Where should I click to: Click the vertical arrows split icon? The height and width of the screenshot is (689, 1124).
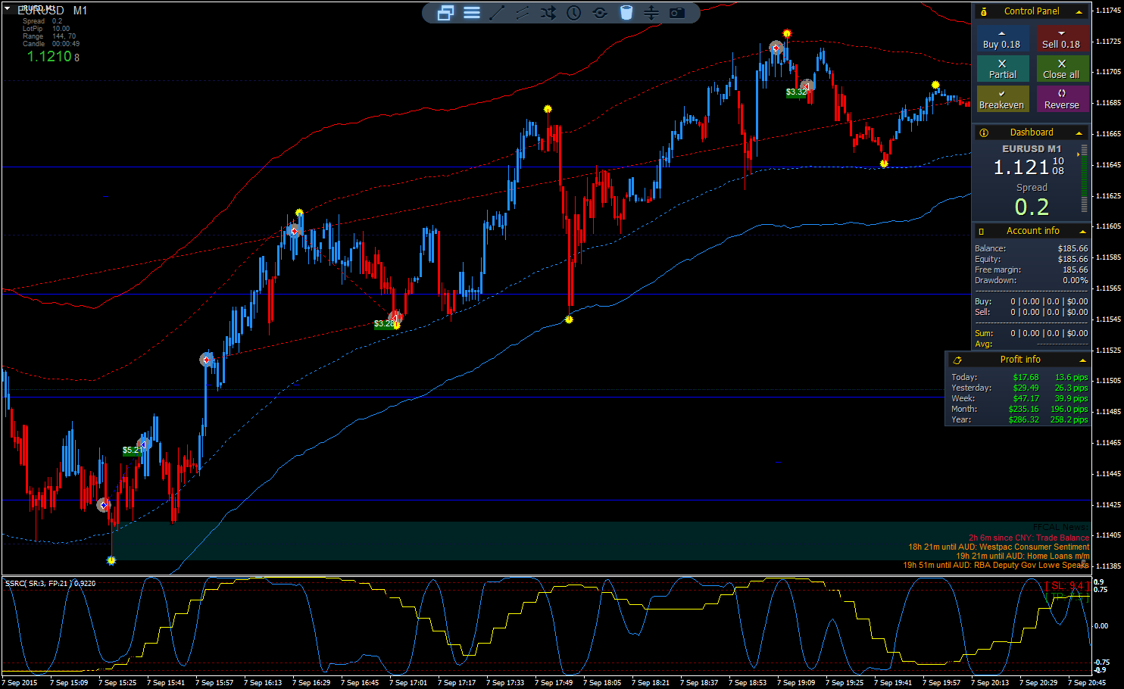[651, 13]
